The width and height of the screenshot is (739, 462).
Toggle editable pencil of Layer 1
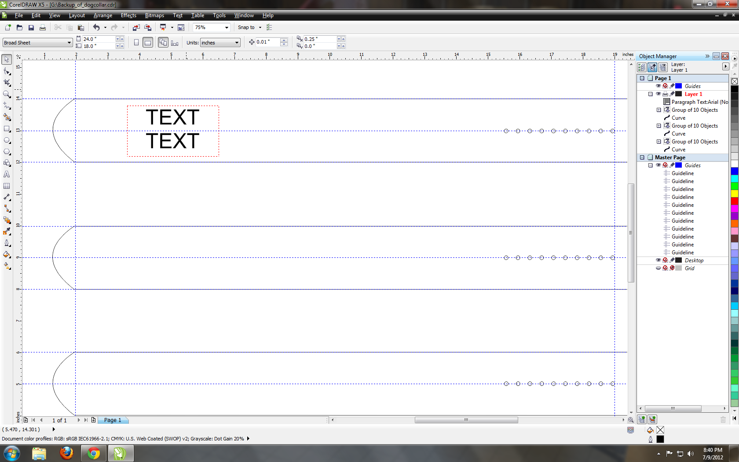tap(672, 94)
